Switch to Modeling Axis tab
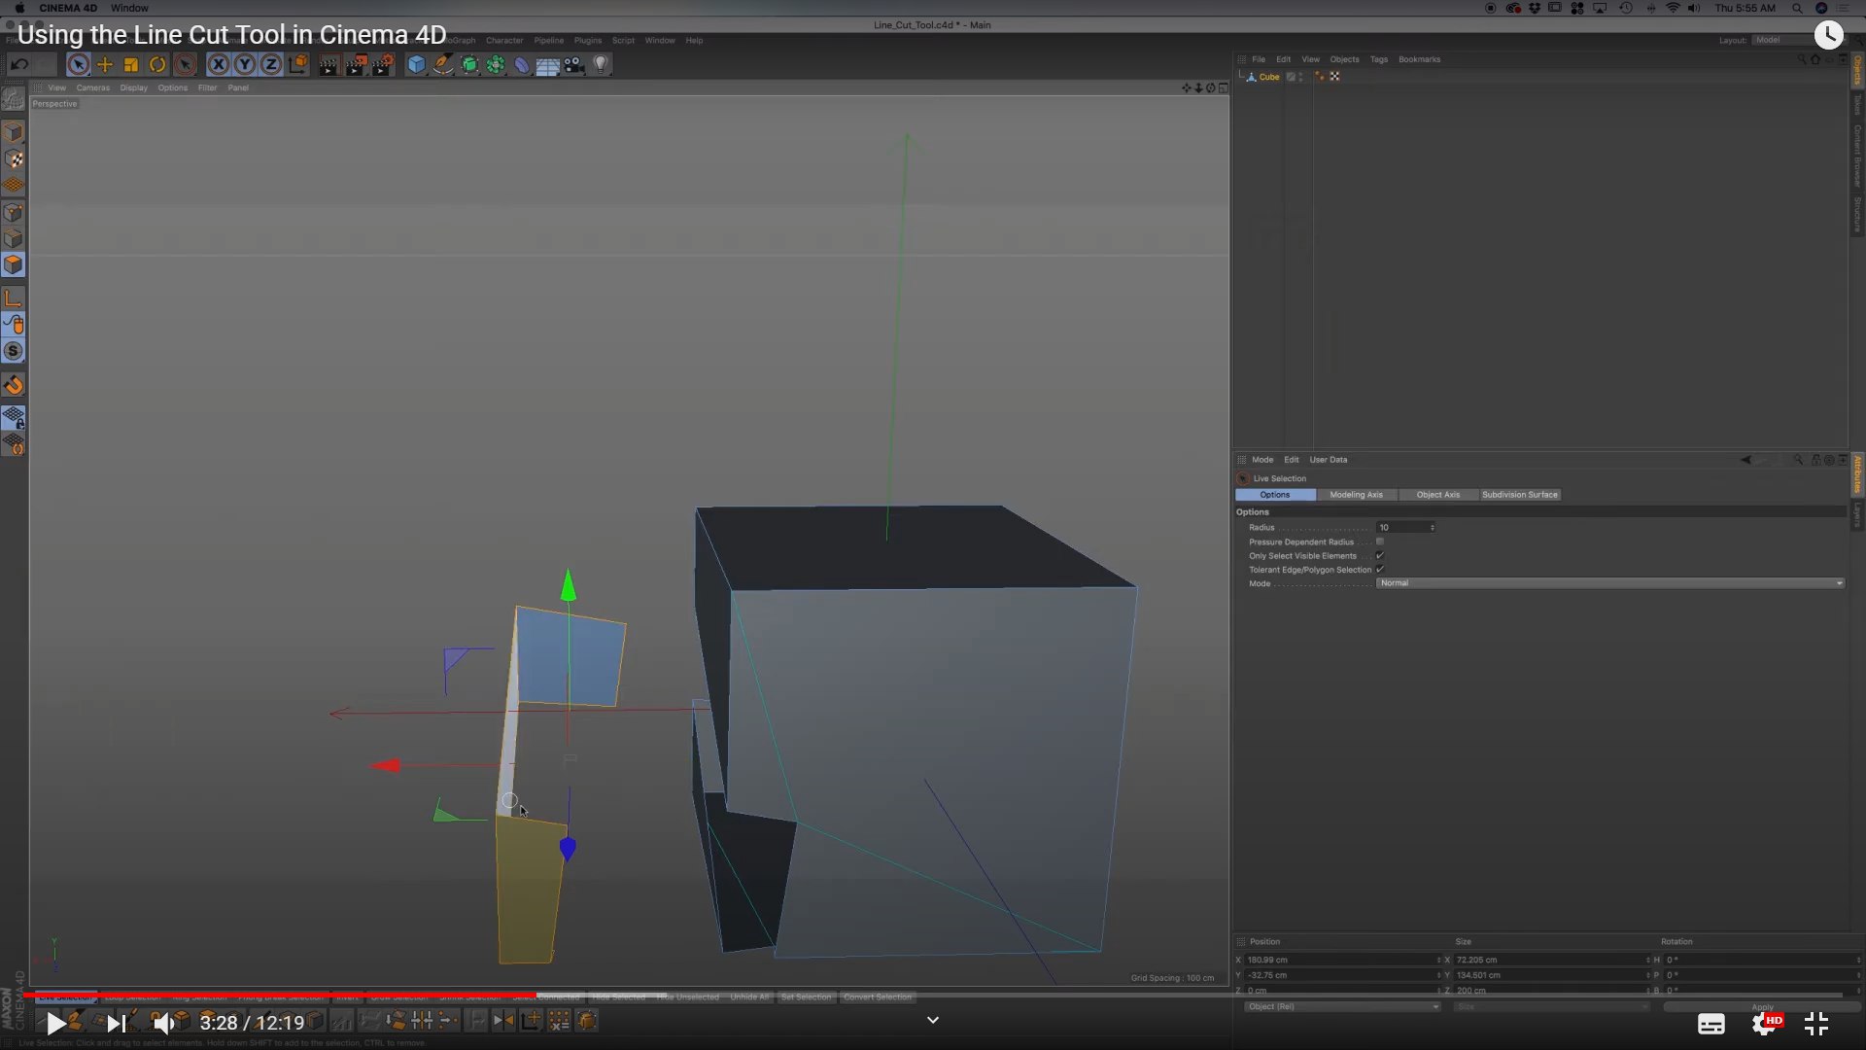 click(x=1357, y=495)
